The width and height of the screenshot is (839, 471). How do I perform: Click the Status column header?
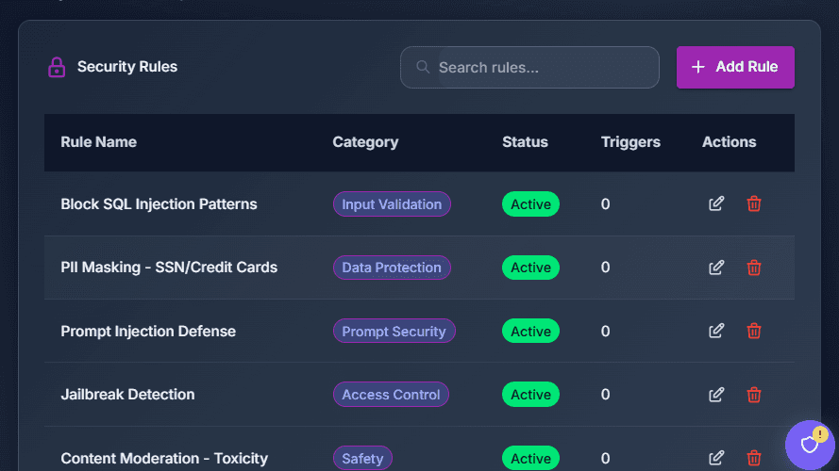point(525,142)
